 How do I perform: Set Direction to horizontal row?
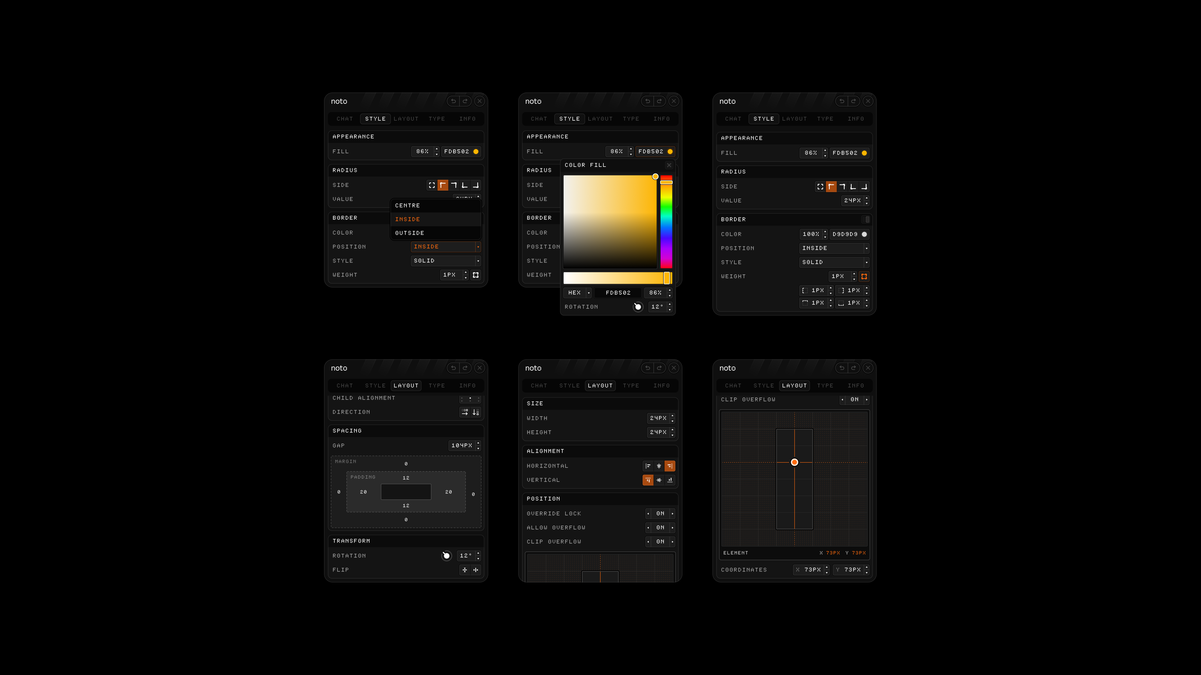click(x=465, y=412)
